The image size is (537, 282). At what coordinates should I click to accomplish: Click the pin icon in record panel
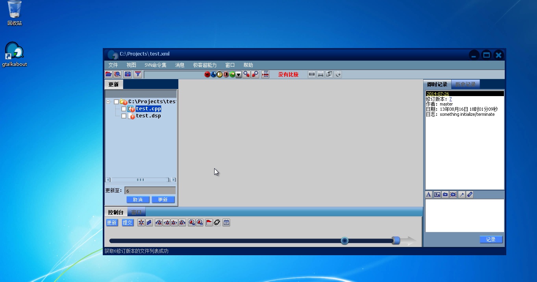coord(462,195)
